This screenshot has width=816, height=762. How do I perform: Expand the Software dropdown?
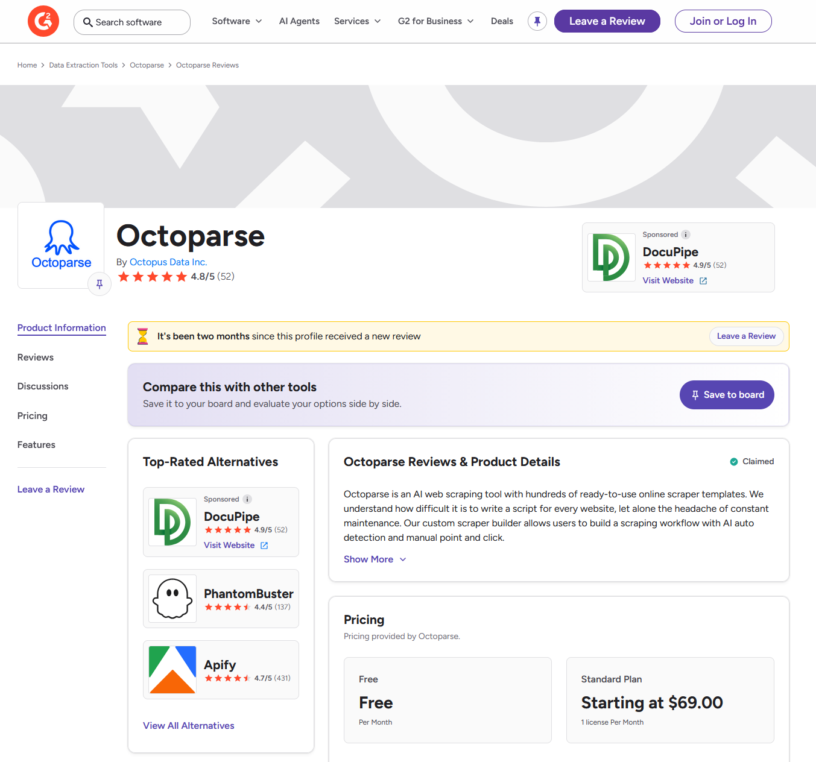tap(236, 20)
